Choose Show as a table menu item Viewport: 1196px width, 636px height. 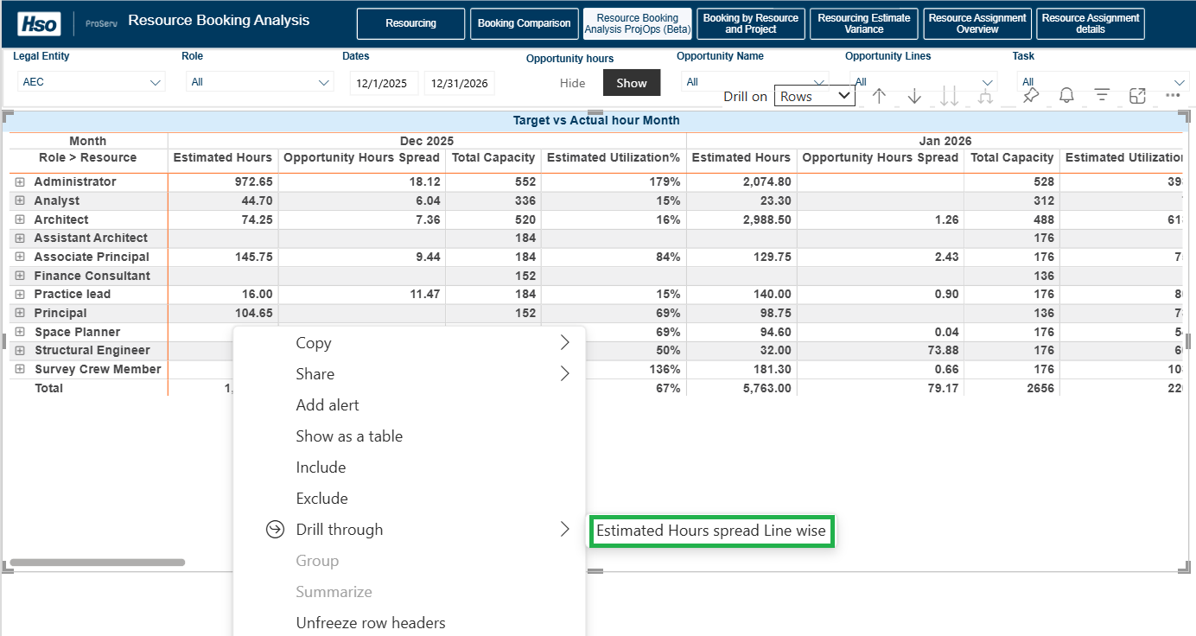[349, 436]
